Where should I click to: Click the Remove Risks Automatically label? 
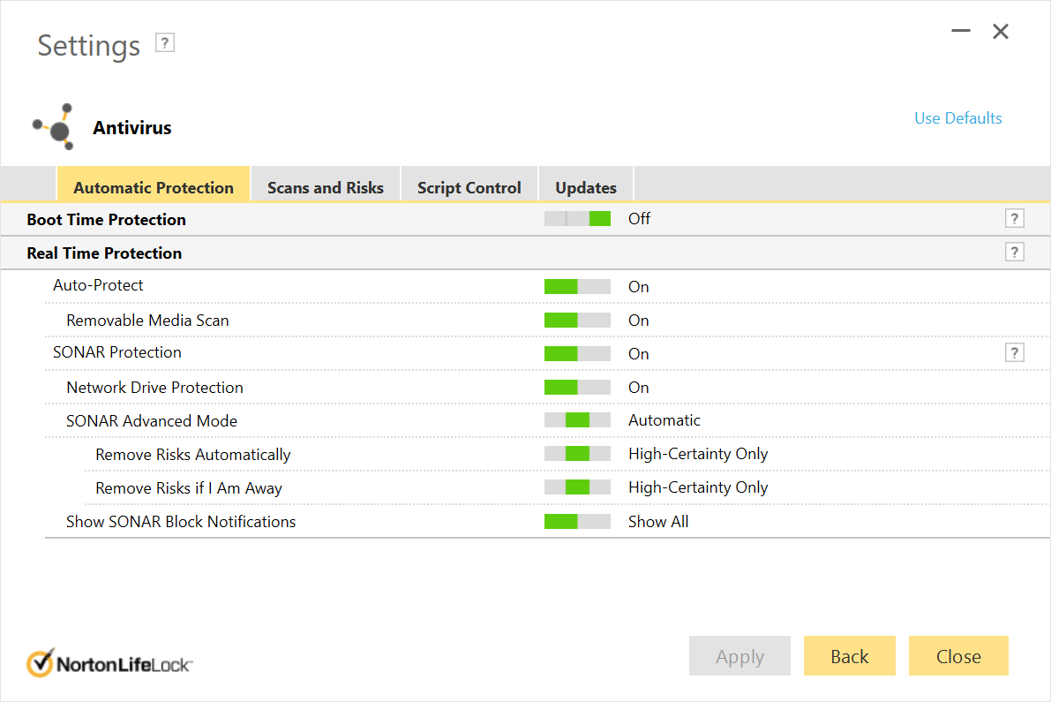[193, 455]
